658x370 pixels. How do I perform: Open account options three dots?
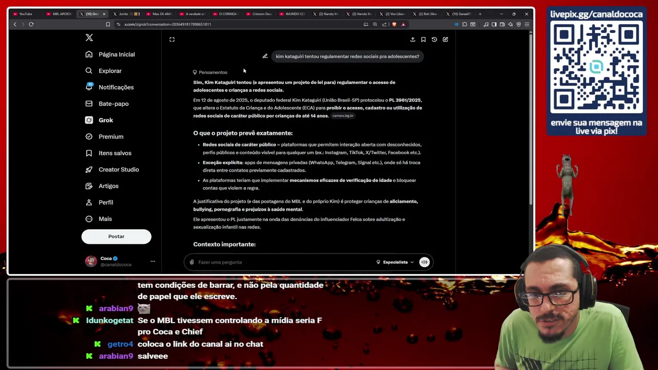click(x=153, y=262)
